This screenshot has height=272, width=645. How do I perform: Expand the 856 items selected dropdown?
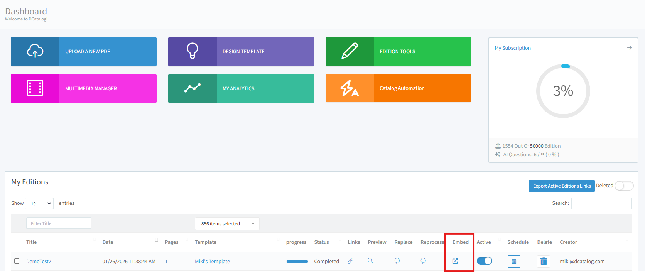pyautogui.click(x=227, y=224)
